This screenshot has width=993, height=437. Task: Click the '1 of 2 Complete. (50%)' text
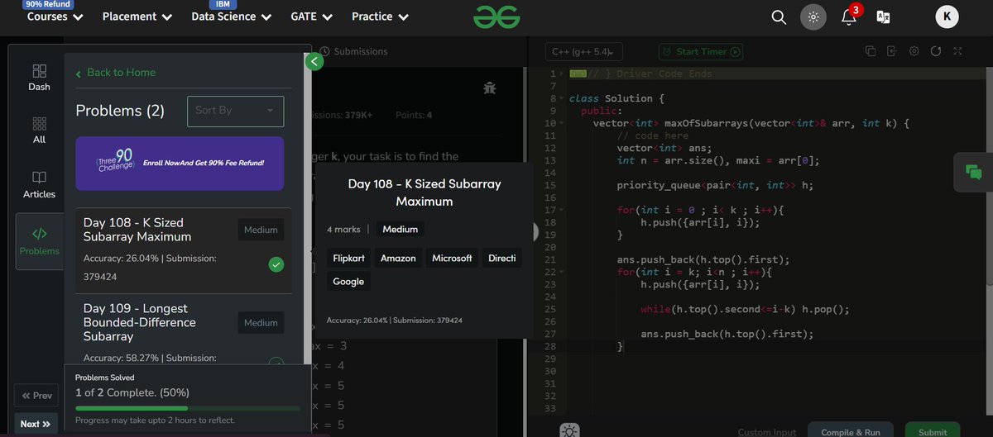coord(132,392)
